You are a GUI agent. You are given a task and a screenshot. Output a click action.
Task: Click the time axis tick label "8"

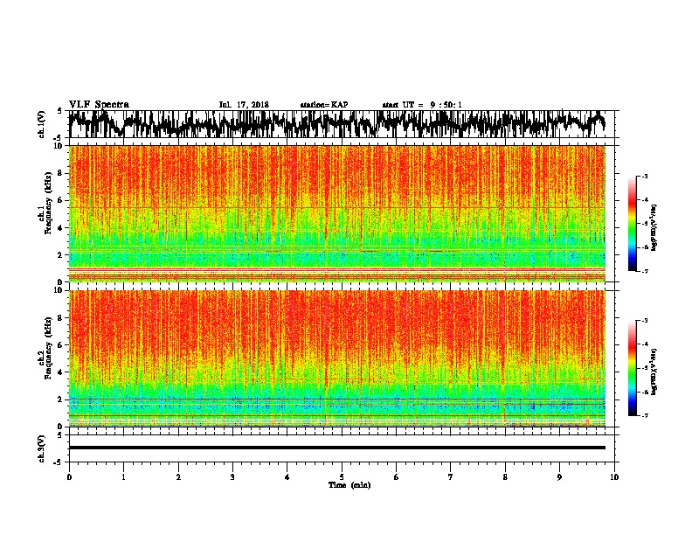tap(505, 477)
